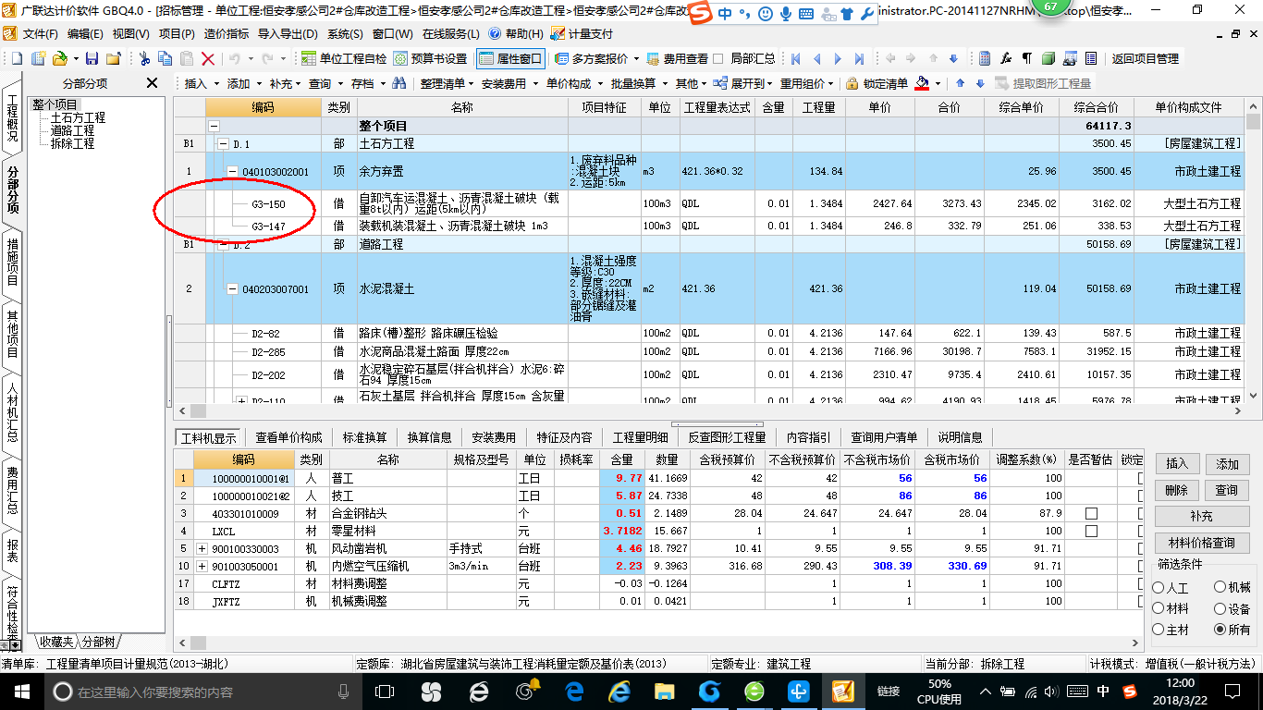
Task: Expand 风动凿岩机 row in materials table
Action: [x=202, y=548]
